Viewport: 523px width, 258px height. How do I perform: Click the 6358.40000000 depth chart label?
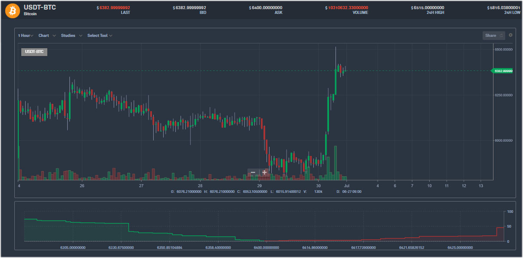[218, 248]
